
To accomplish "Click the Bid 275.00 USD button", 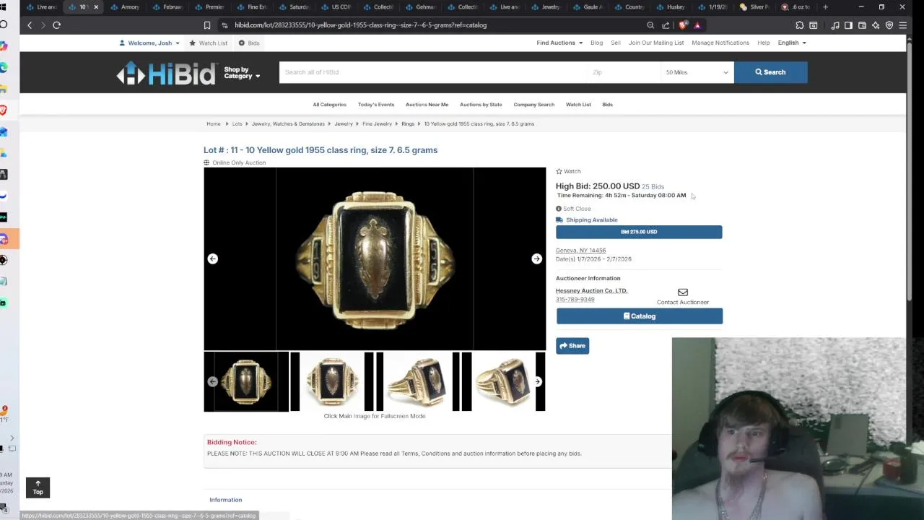I will pyautogui.click(x=639, y=232).
